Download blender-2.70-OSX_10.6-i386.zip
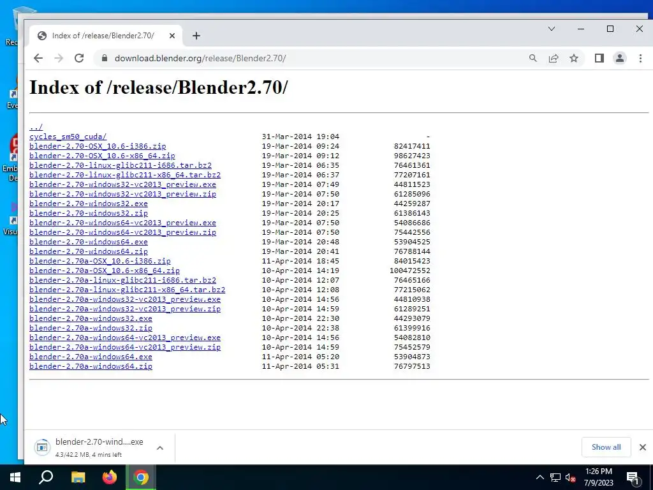 pos(98,146)
